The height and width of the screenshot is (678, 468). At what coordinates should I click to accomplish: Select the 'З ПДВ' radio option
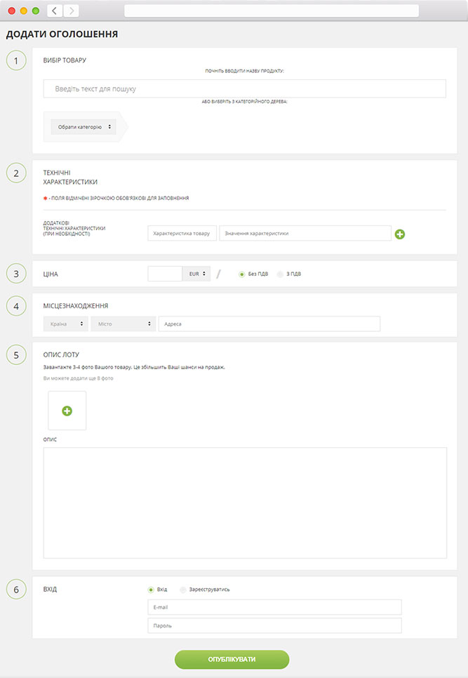pyautogui.click(x=280, y=274)
